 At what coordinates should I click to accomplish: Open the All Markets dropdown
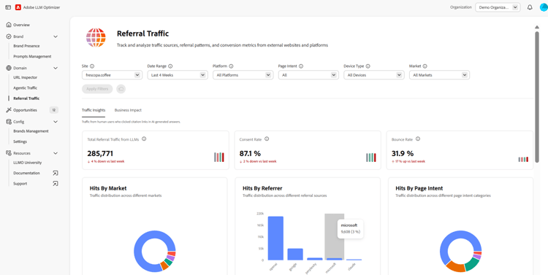click(439, 75)
